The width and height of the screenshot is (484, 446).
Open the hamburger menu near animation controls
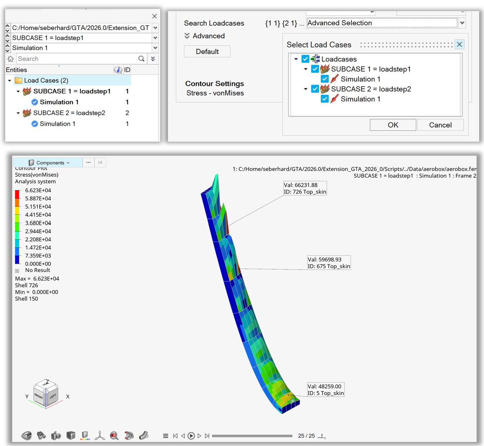pos(165,435)
